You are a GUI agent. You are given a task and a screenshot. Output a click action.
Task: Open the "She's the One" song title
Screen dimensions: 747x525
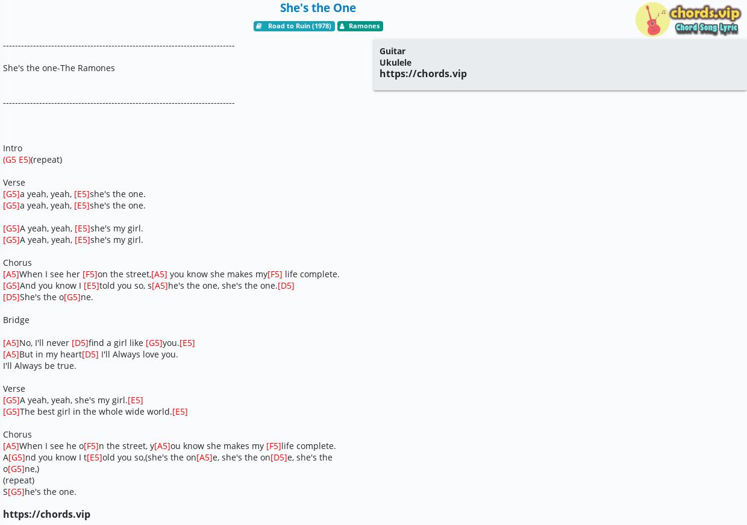coord(318,8)
